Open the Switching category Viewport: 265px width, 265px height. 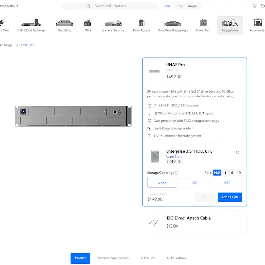(x=64, y=25)
